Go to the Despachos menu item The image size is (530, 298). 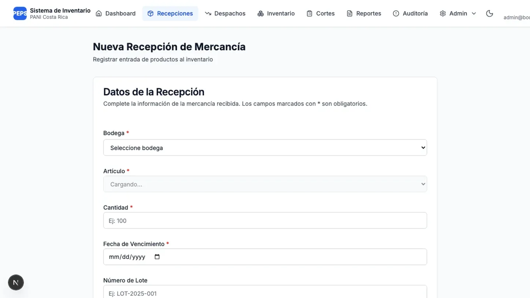click(225, 13)
